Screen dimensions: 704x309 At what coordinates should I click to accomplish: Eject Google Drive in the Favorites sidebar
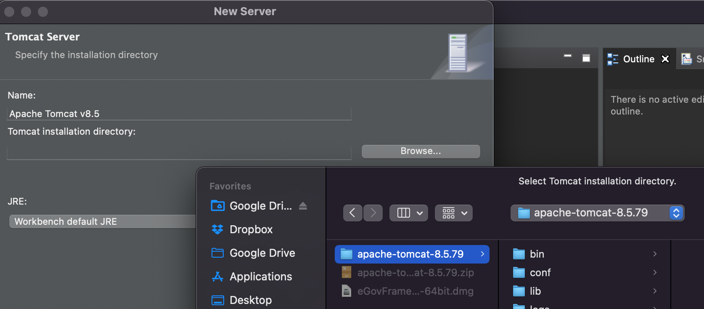303,206
